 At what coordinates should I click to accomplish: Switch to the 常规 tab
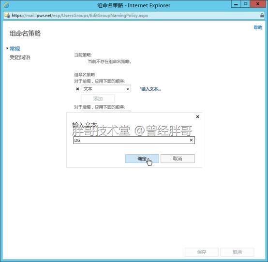[x=15, y=49]
